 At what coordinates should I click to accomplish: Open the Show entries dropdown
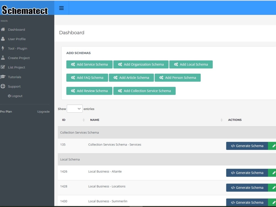(x=75, y=109)
